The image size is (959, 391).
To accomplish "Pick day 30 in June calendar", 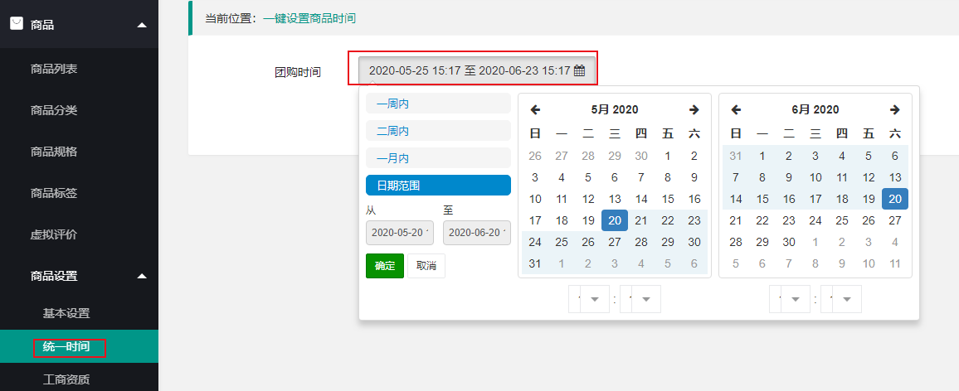I will coord(789,243).
